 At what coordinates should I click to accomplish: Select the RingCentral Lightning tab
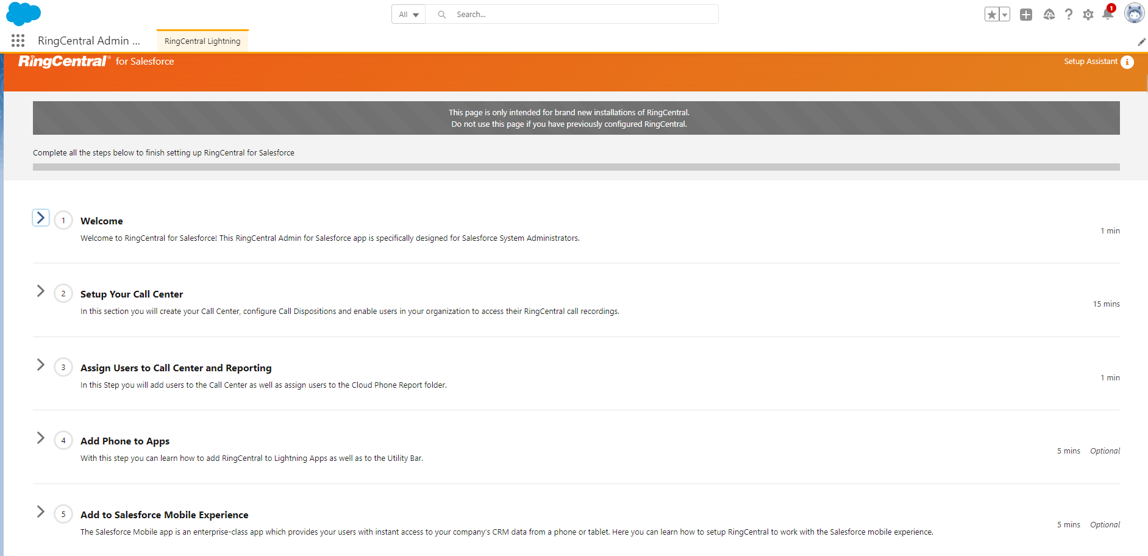point(202,41)
